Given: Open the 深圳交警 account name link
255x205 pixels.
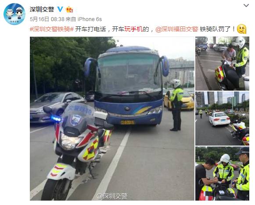Looking at the screenshot, I should click(x=42, y=9).
